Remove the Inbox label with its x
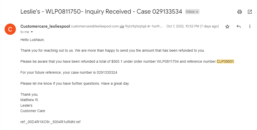The width and height of the screenshot is (257, 130). [x=197, y=12]
